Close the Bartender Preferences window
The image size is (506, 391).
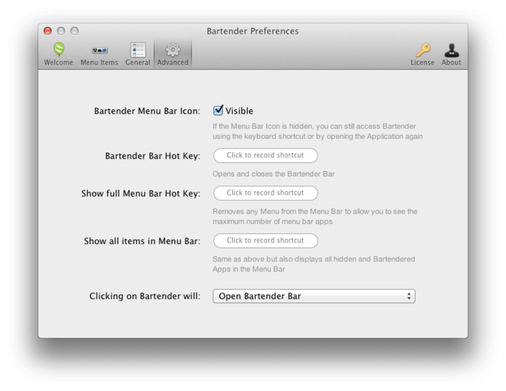point(48,31)
